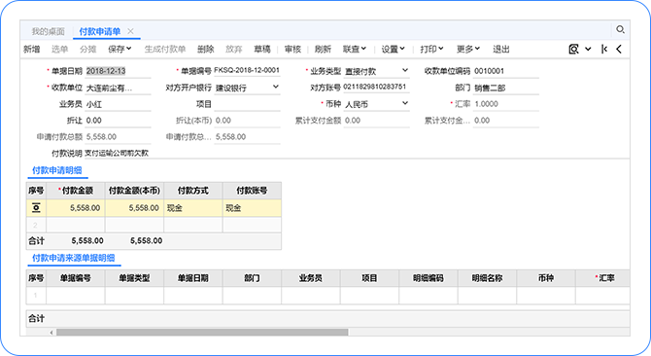Click the 付款方式 cell 现金 in row one
651x356 pixels.
click(x=193, y=208)
